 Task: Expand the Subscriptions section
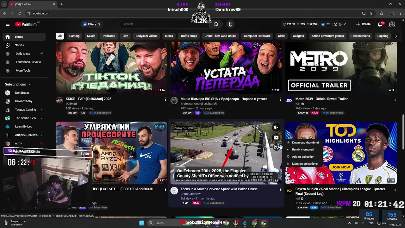tap(18, 85)
